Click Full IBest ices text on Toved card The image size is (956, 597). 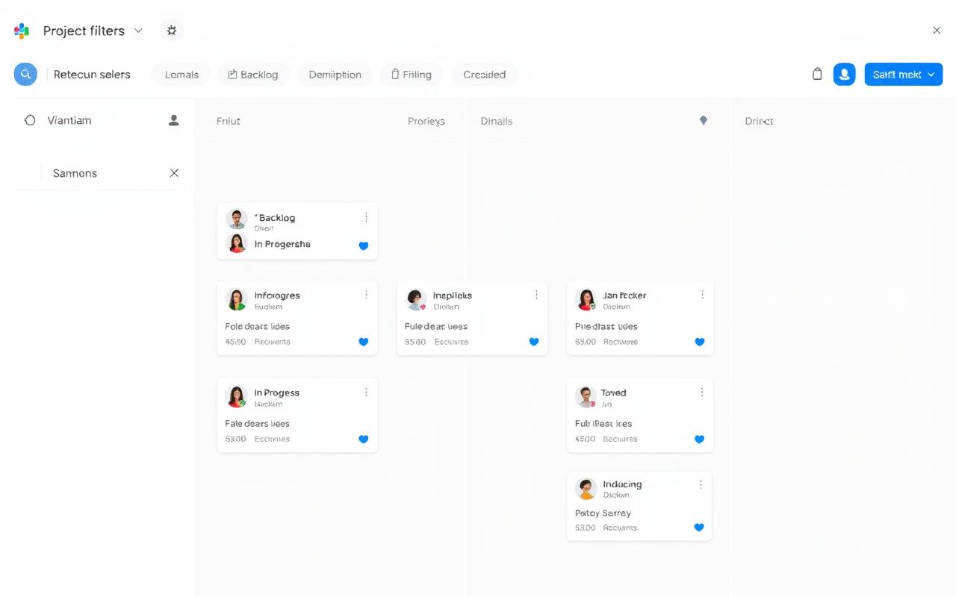603,424
